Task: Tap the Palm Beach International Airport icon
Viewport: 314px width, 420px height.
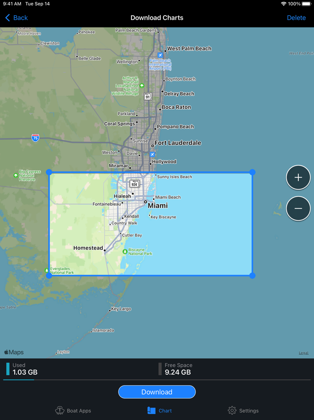Action: coord(160,55)
